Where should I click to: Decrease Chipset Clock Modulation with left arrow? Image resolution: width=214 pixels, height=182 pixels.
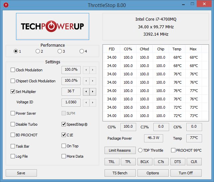point(86,81)
